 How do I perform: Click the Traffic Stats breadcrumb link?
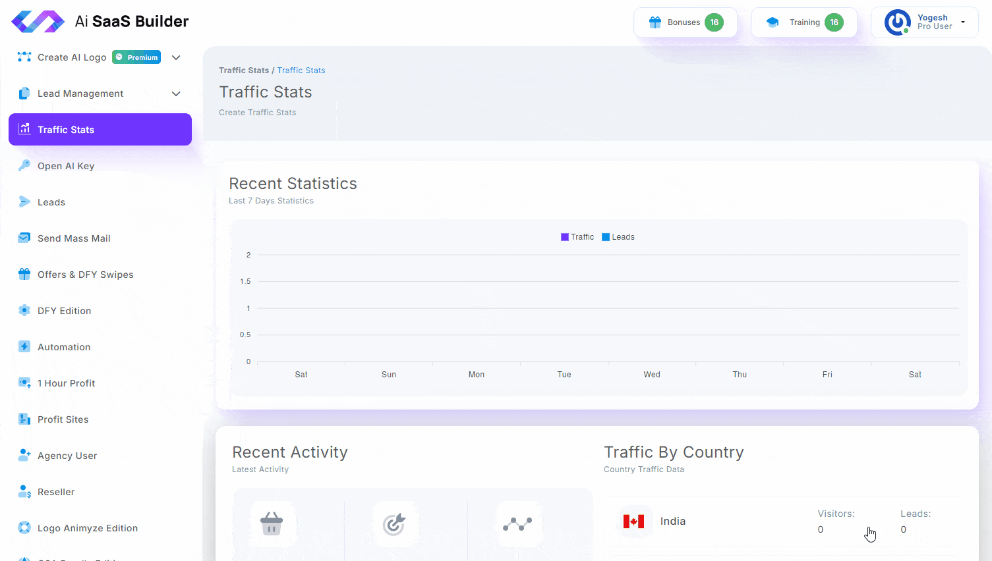point(301,70)
